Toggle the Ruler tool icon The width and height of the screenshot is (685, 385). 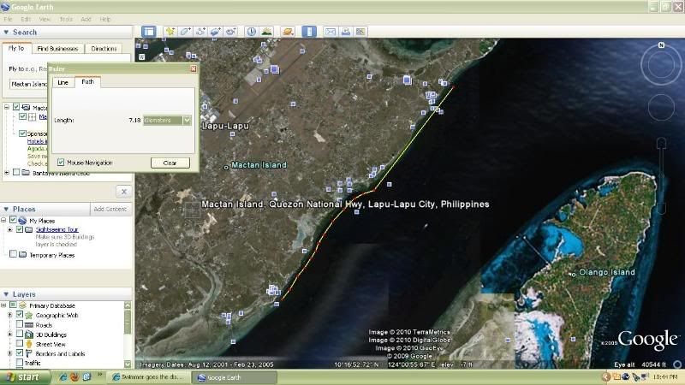click(309, 32)
